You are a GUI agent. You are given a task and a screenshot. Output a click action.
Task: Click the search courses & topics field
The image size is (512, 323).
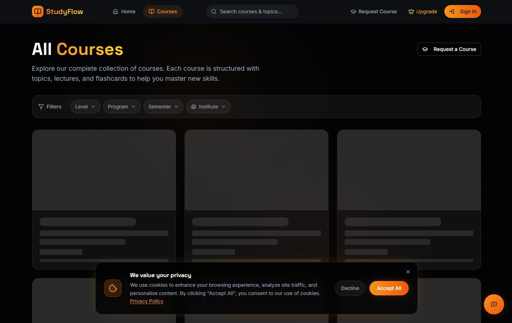pyautogui.click(x=253, y=11)
